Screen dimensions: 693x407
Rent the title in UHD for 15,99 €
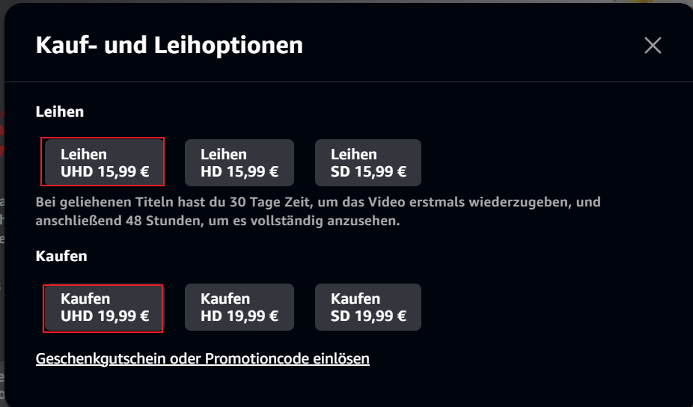click(104, 162)
